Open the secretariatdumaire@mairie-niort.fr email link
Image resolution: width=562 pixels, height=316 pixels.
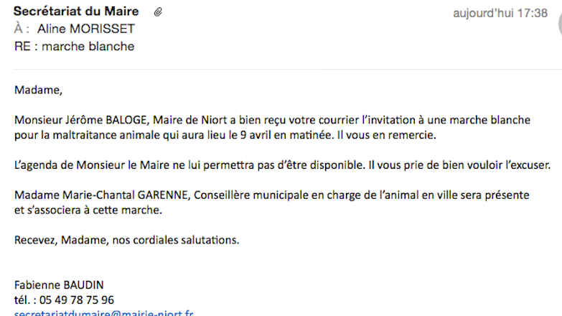[104, 313]
